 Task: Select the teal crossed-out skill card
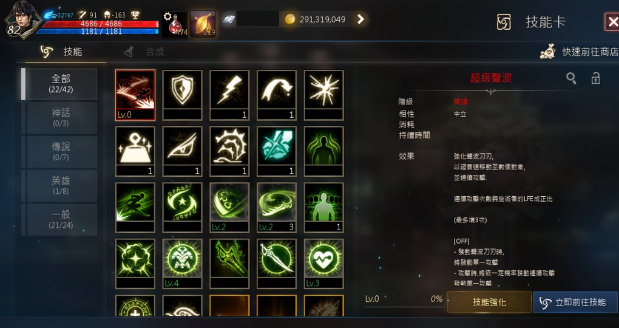[276, 151]
